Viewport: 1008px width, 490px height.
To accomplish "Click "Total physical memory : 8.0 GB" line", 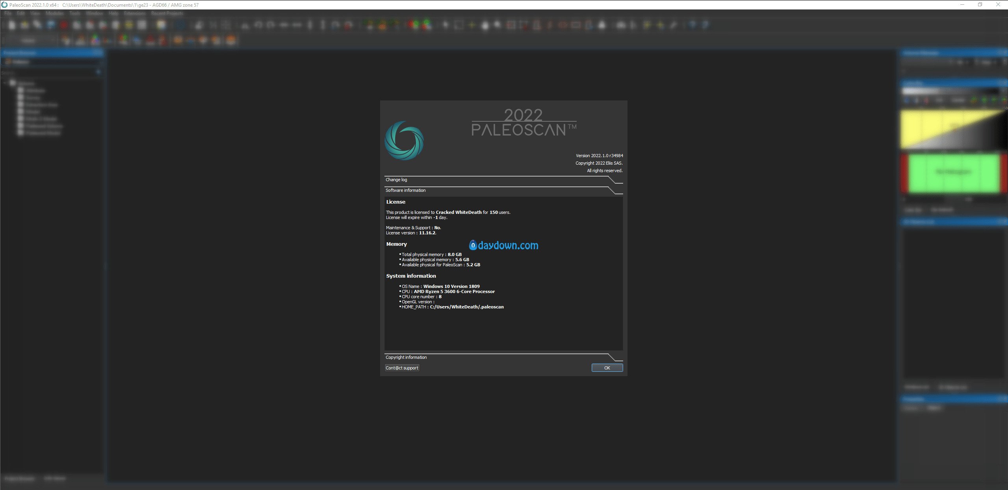I will pos(431,254).
